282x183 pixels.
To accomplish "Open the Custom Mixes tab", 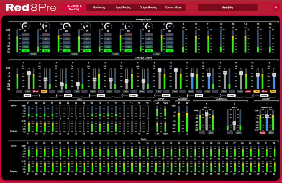I will click(x=173, y=7).
